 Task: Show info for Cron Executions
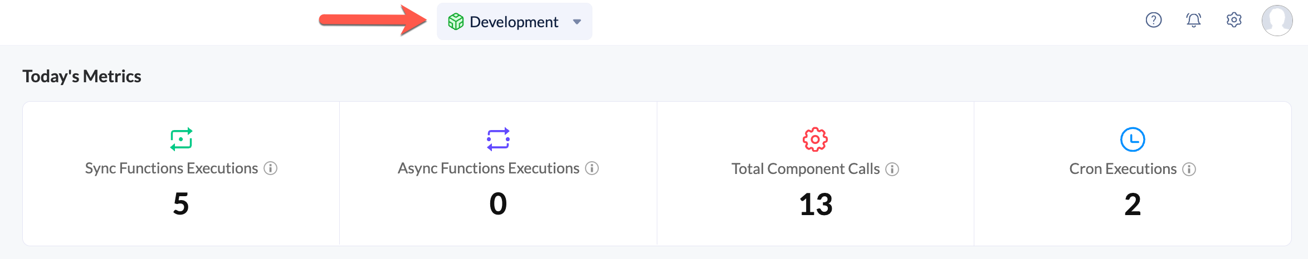[1189, 169]
